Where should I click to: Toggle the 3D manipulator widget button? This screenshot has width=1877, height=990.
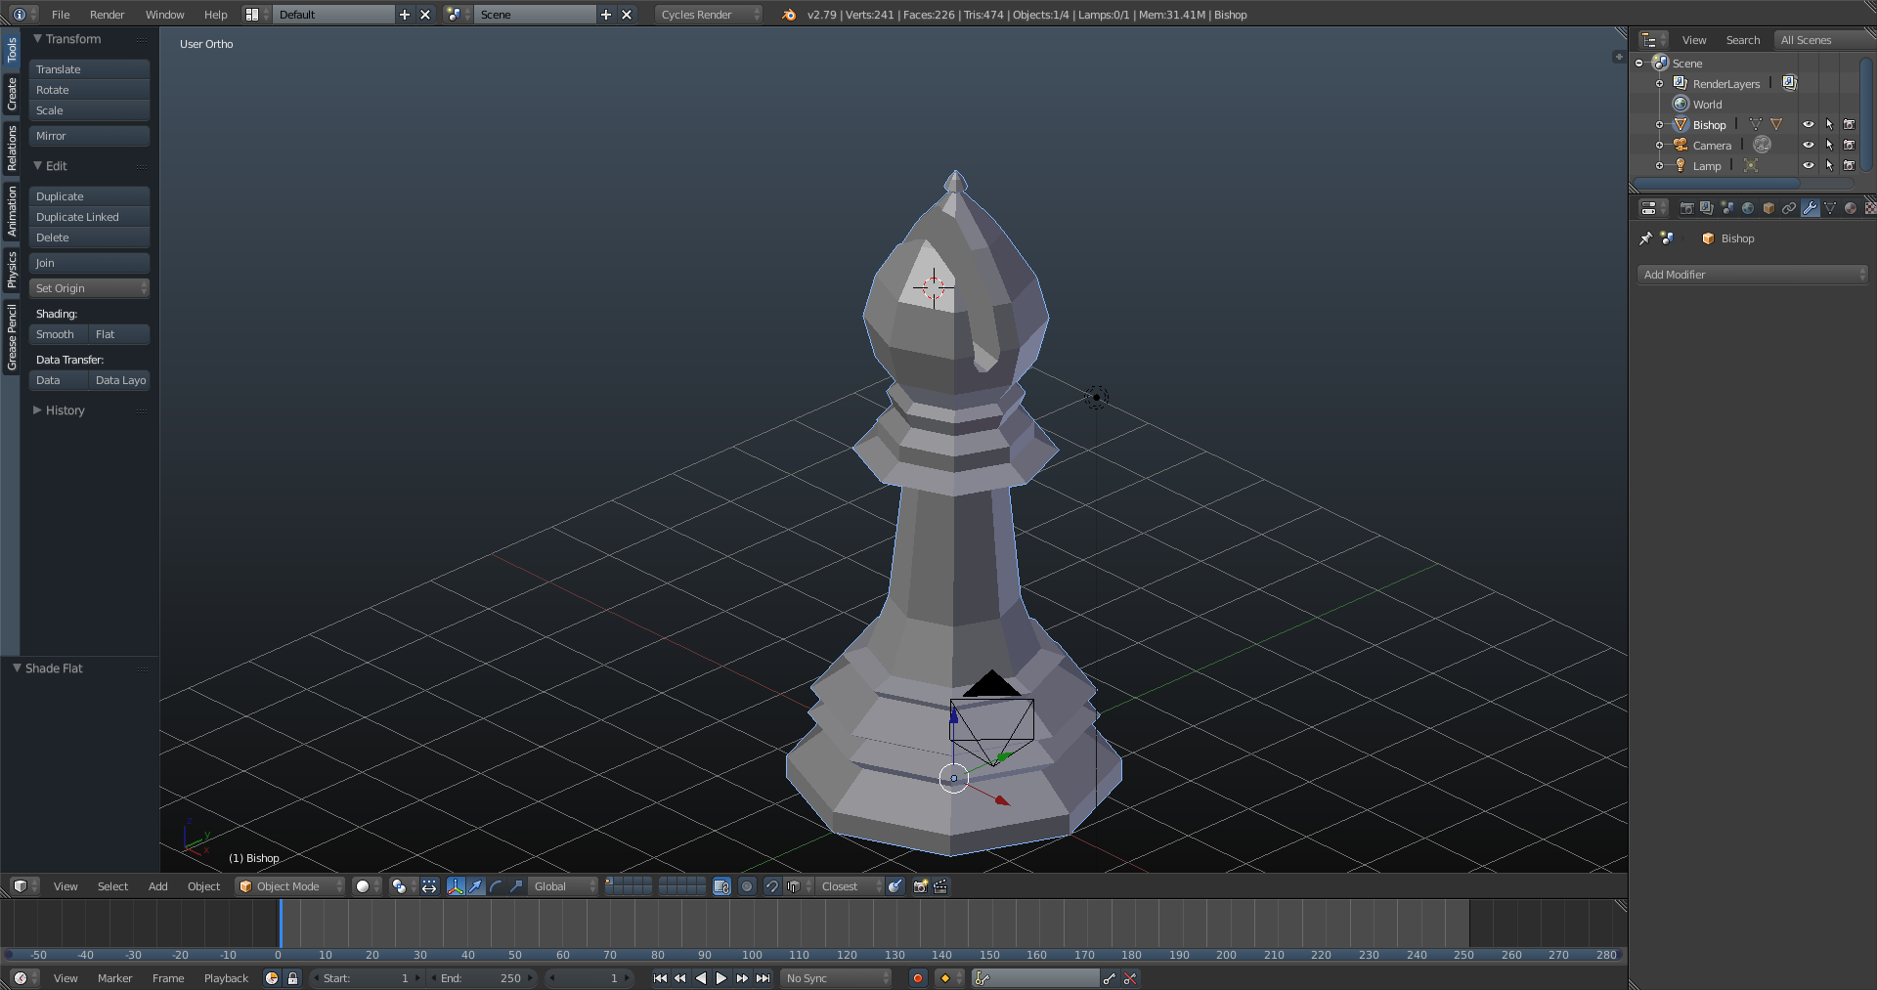pos(456,886)
